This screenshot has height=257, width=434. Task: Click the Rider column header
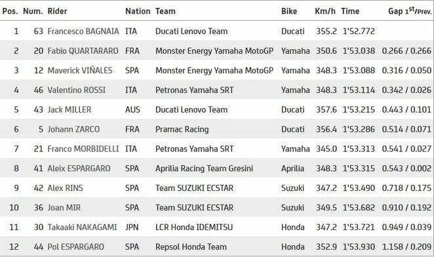[x=57, y=11]
